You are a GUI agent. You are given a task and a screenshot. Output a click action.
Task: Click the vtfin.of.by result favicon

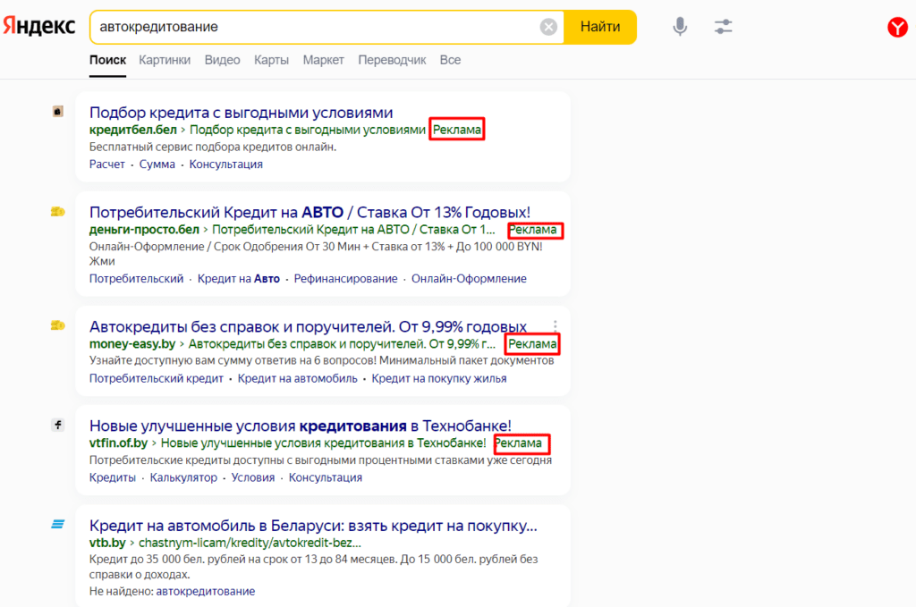[58, 425]
